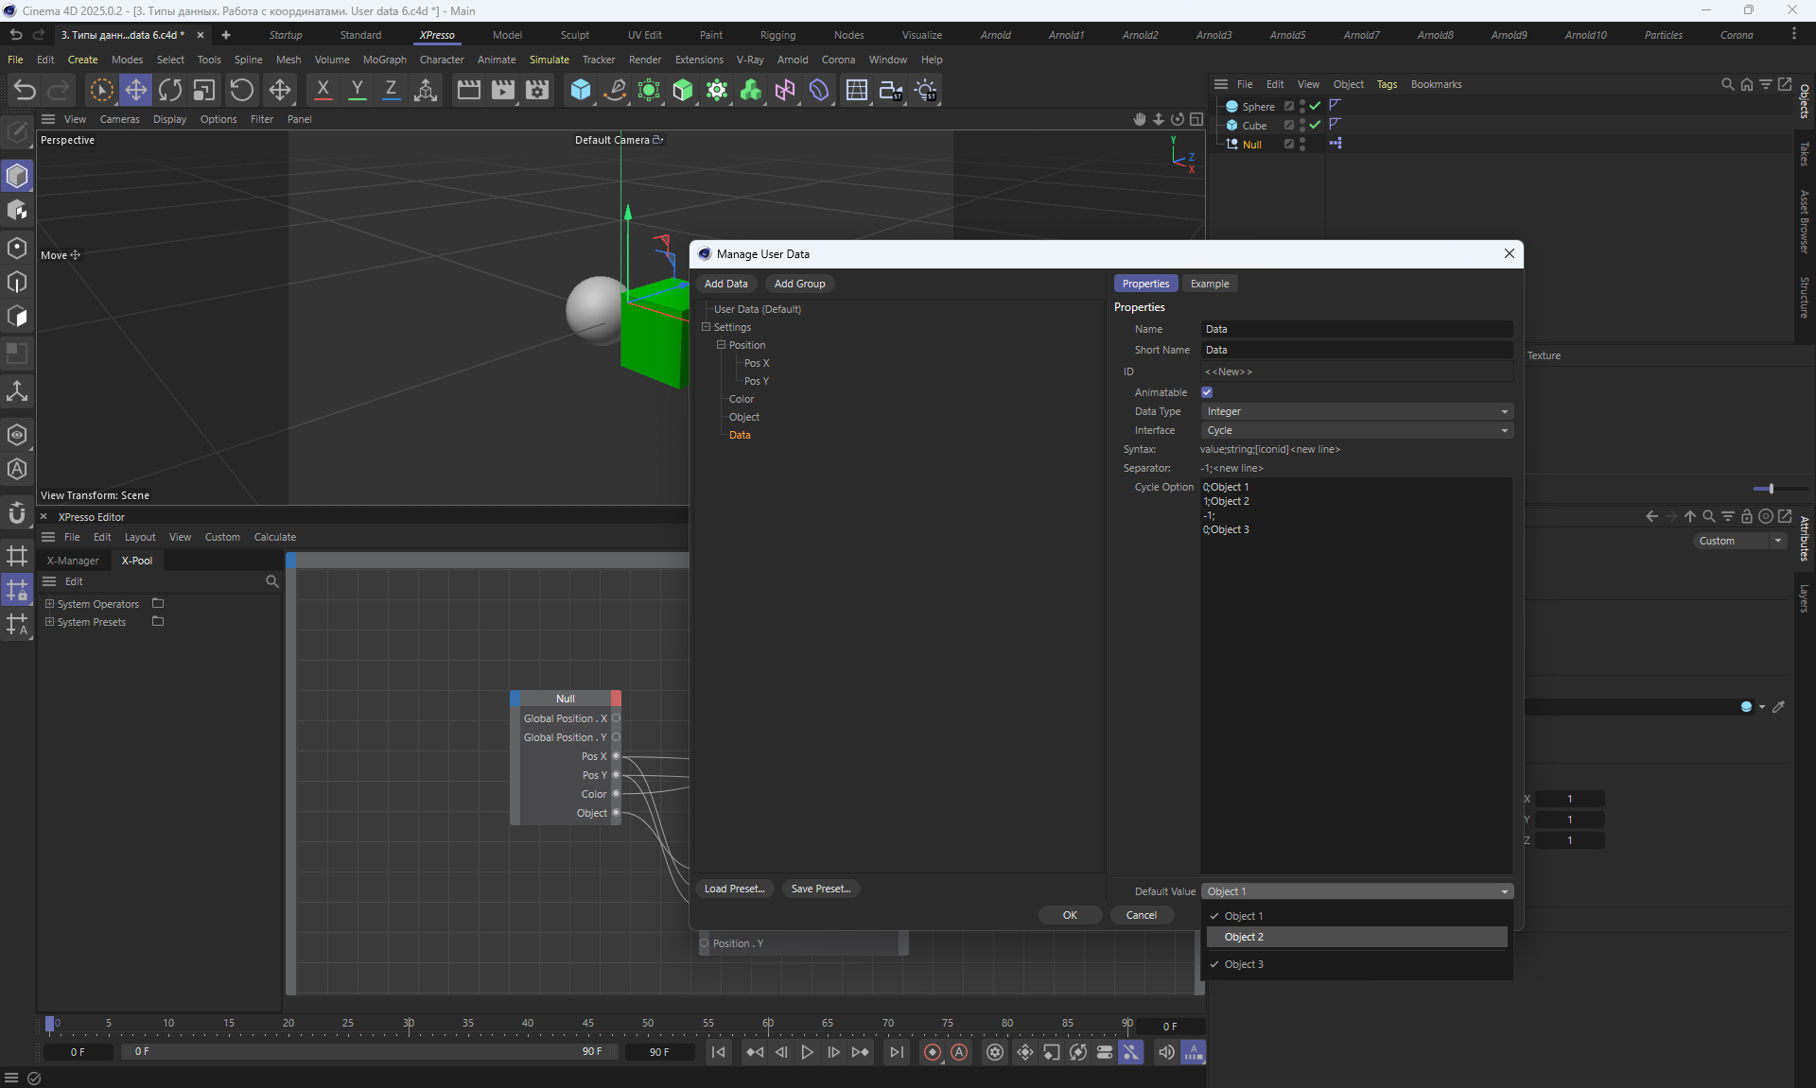Click the Add Data button
The image size is (1816, 1088).
[x=725, y=284]
